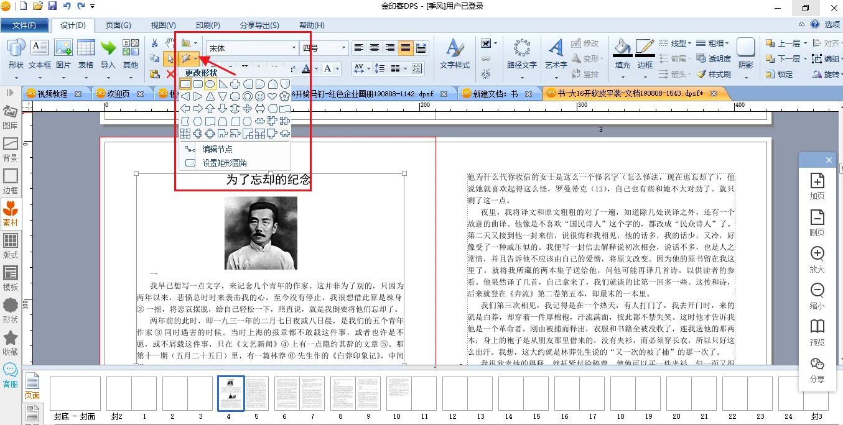
Task: Toggle justified text alignment button
Action: pos(406,48)
